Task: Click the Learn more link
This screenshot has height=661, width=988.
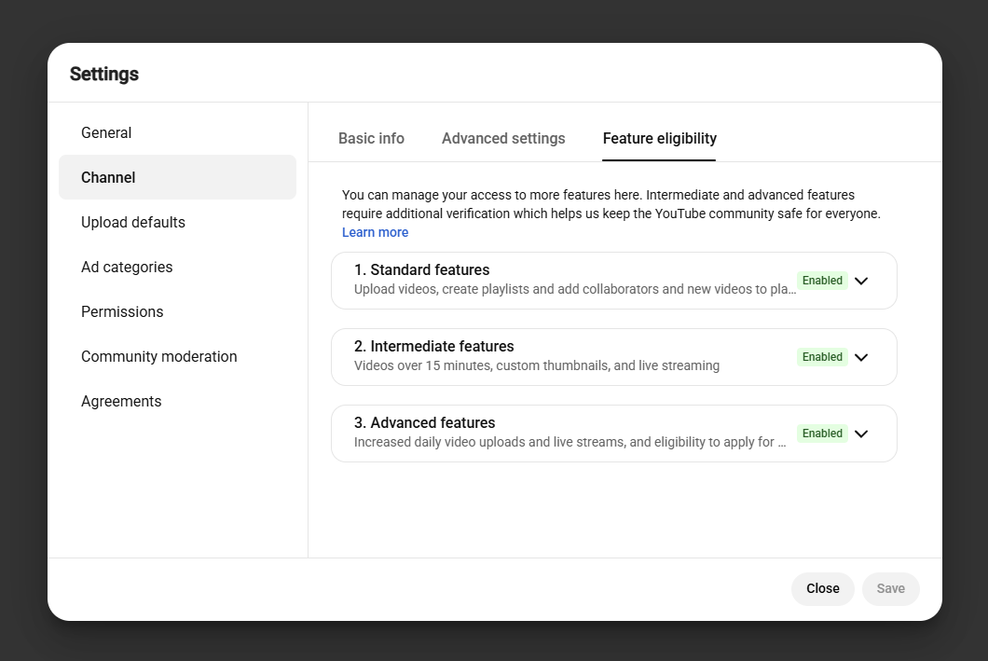Action: 375,232
